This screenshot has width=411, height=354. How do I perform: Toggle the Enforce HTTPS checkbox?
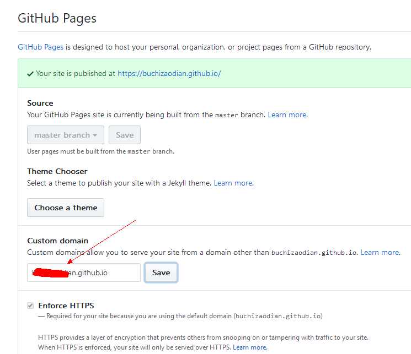30,306
